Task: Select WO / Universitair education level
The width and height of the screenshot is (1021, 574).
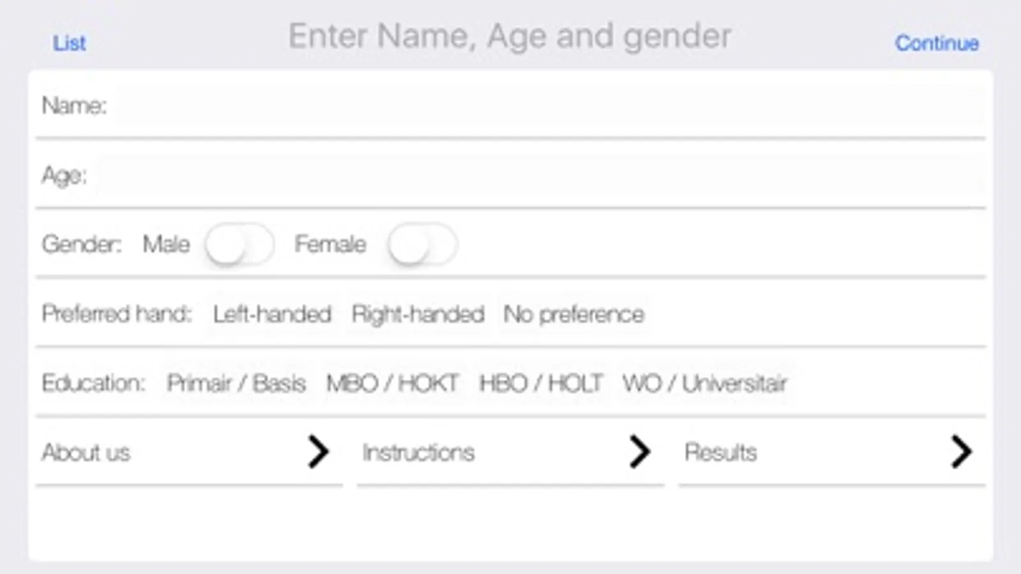Action: [x=704, y=383]
